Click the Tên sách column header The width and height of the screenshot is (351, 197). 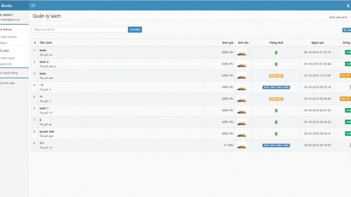[x=46, y=43]
